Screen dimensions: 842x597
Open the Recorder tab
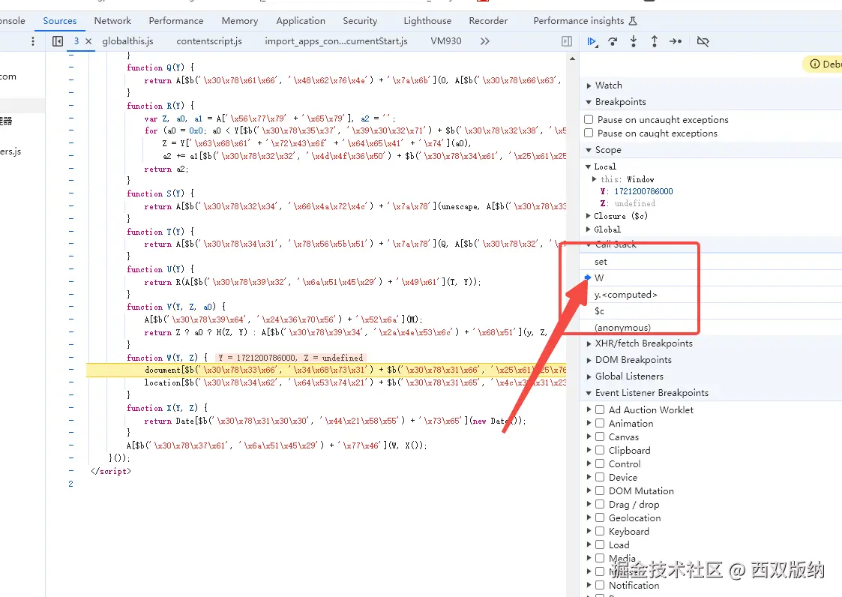488,21
